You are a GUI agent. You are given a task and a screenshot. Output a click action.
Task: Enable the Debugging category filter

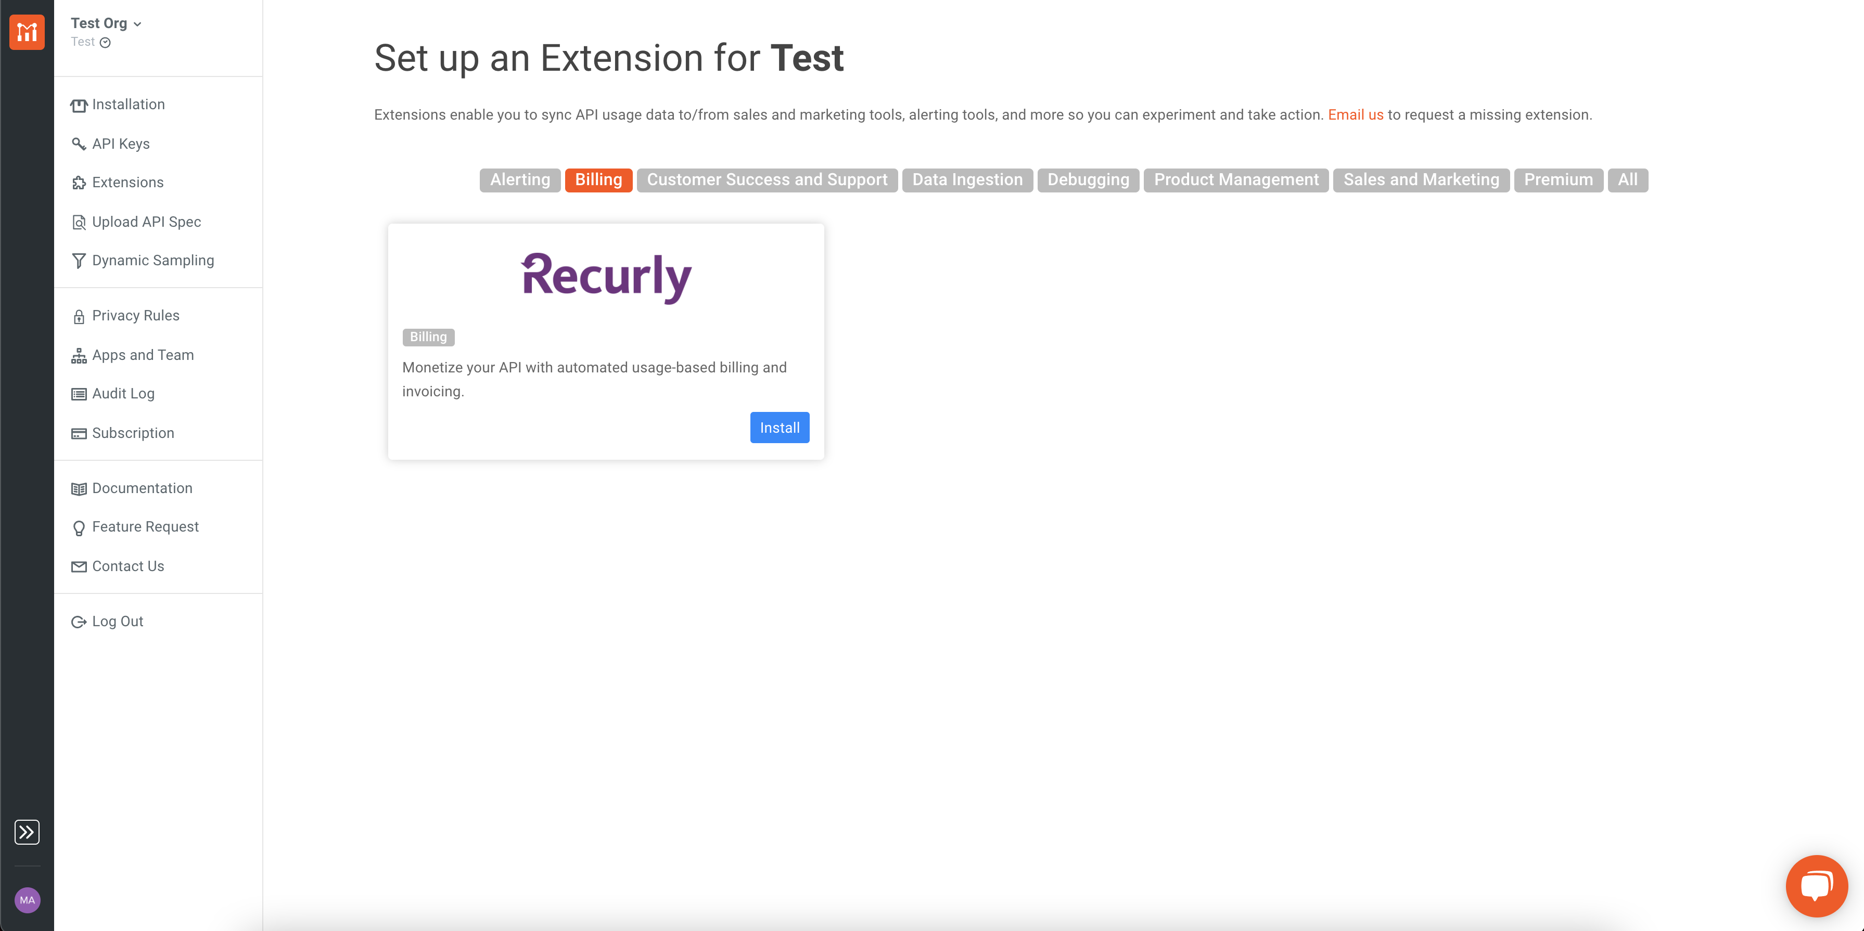pos(1088,179)
